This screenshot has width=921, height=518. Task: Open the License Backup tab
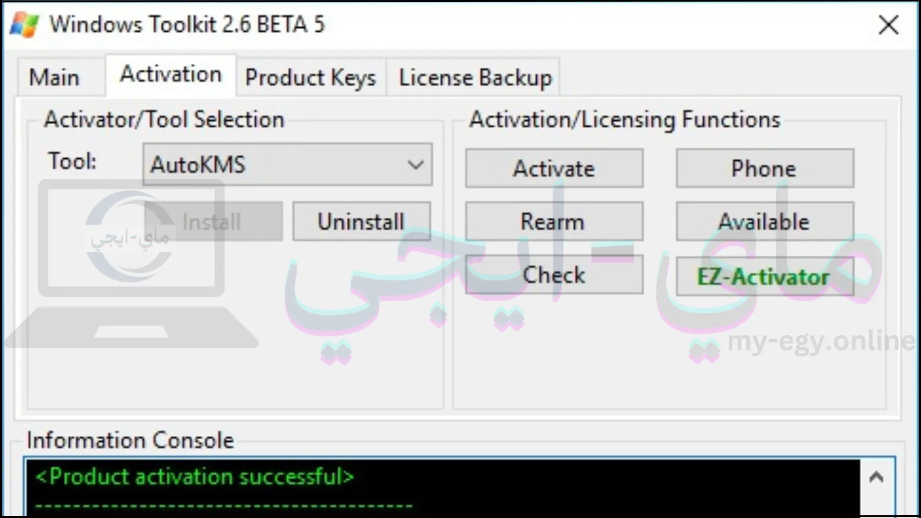(x=475, y=77)
